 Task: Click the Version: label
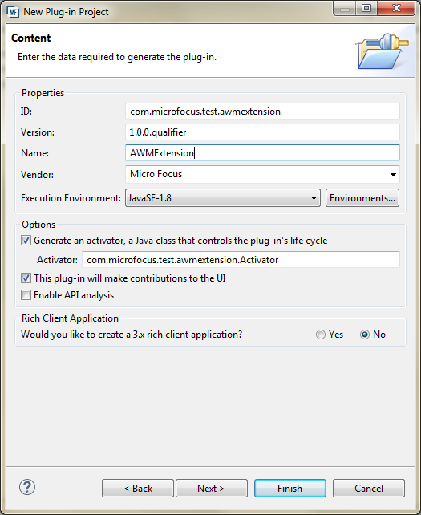(38, 132)
